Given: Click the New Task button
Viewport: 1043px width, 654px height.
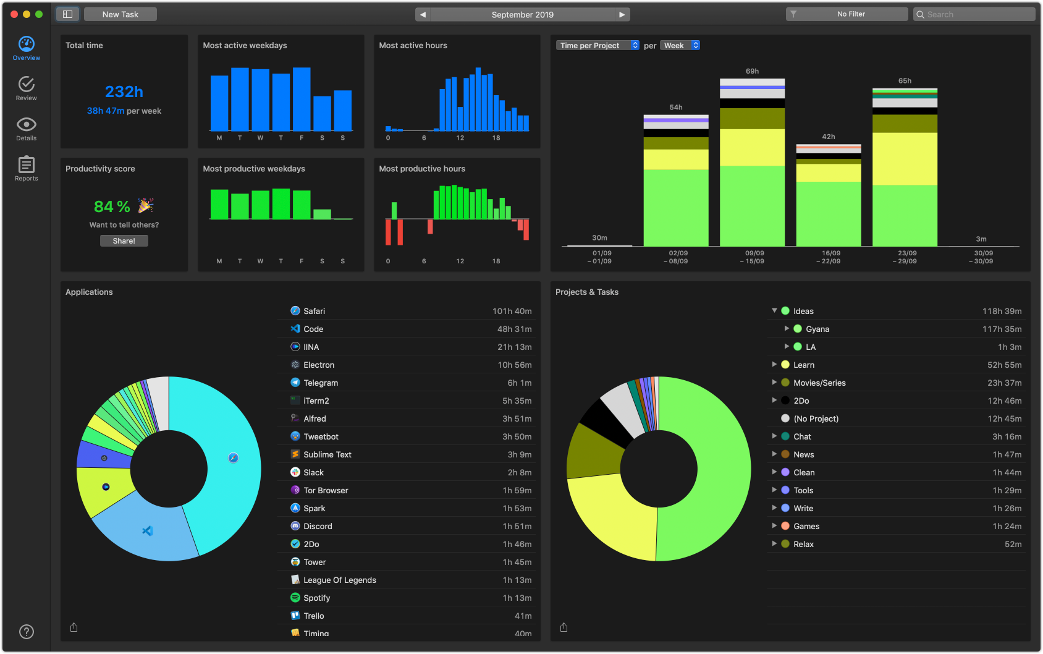Looking at the screenshot, I should click(120, 14).
